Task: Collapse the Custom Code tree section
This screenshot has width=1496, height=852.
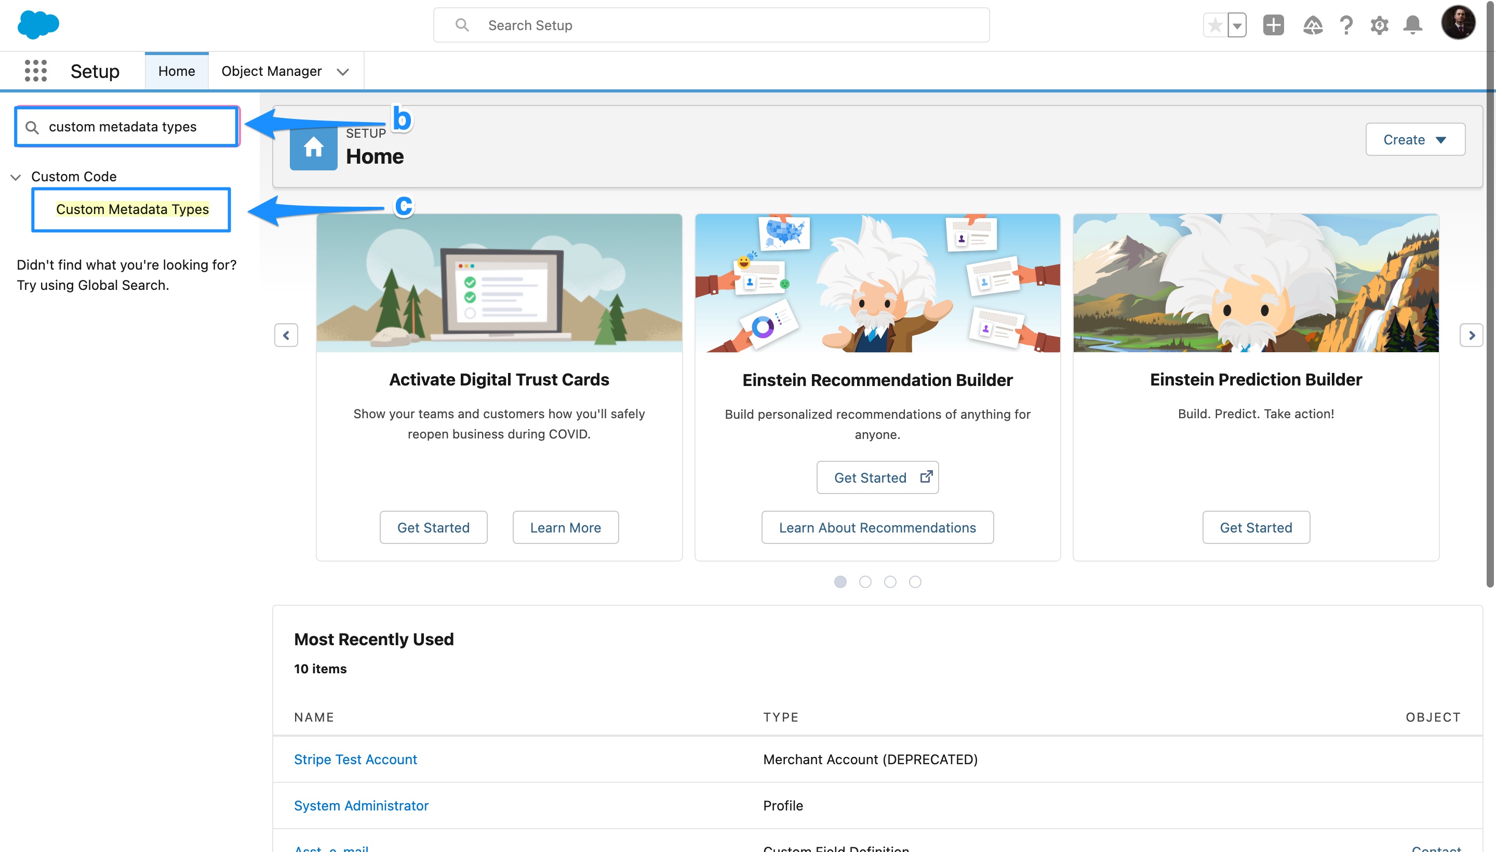Action: click(16, 177)
